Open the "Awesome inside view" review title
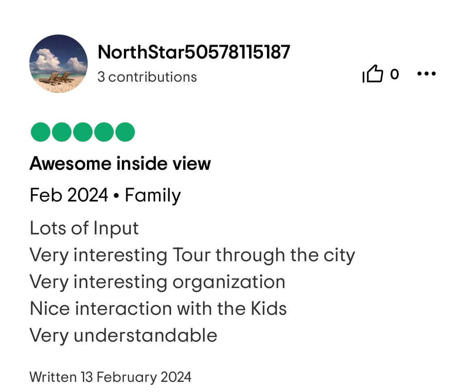Image resolution: width=466 pixels, height=392 pixels. [120, 164]
